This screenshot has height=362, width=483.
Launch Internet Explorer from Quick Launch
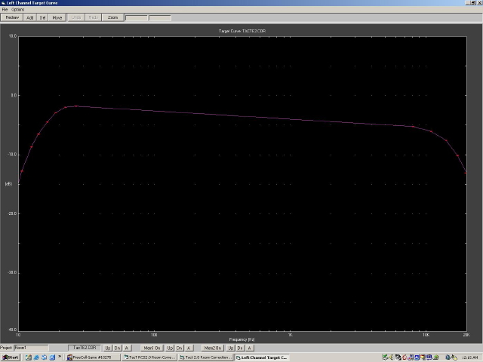[x=36, y=357]
